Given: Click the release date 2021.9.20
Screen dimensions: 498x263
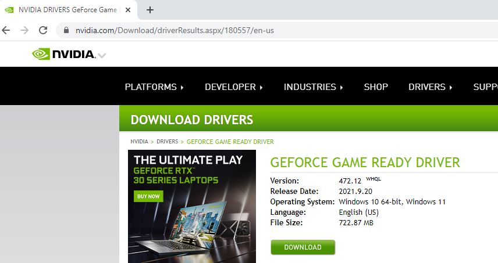Looking at the screenshot, I should (x=355, y=192).
